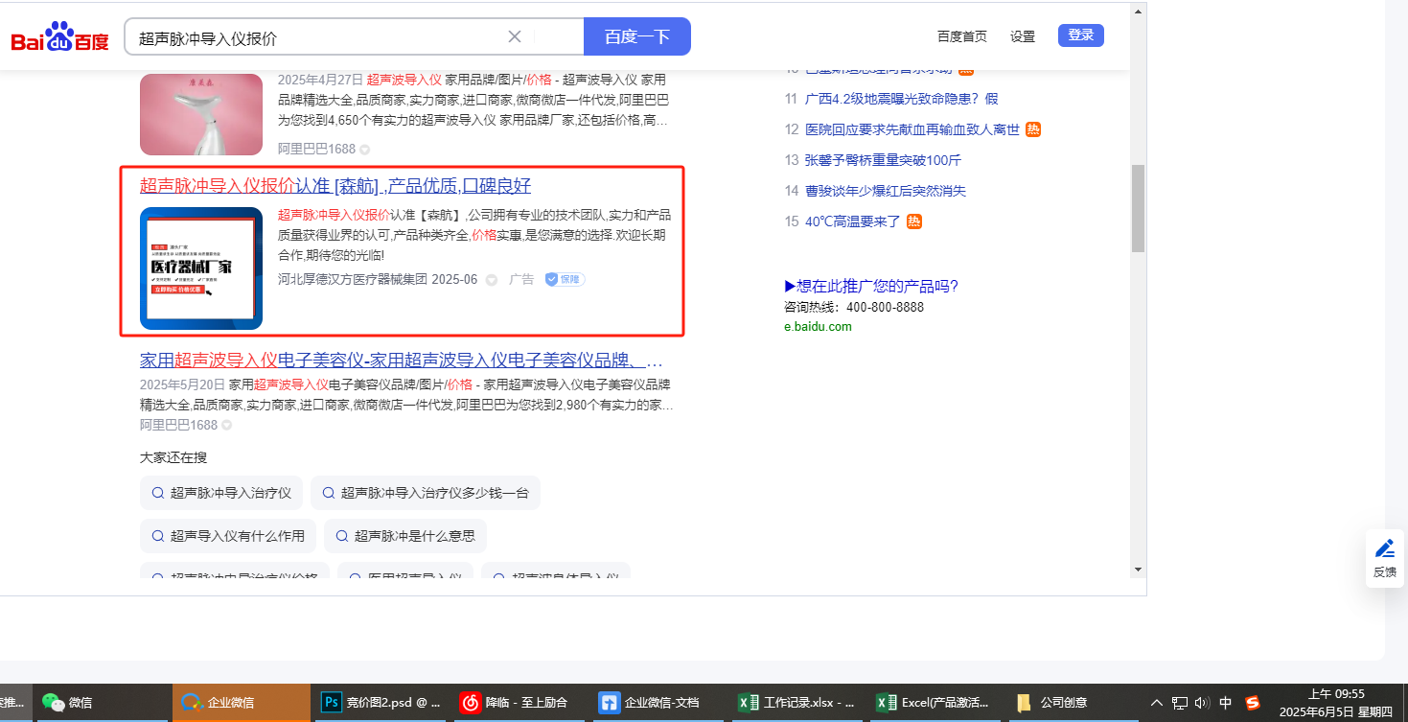Click the Sogou input method tray icon
1408x722 pixels.
(x=1252, y=703)
